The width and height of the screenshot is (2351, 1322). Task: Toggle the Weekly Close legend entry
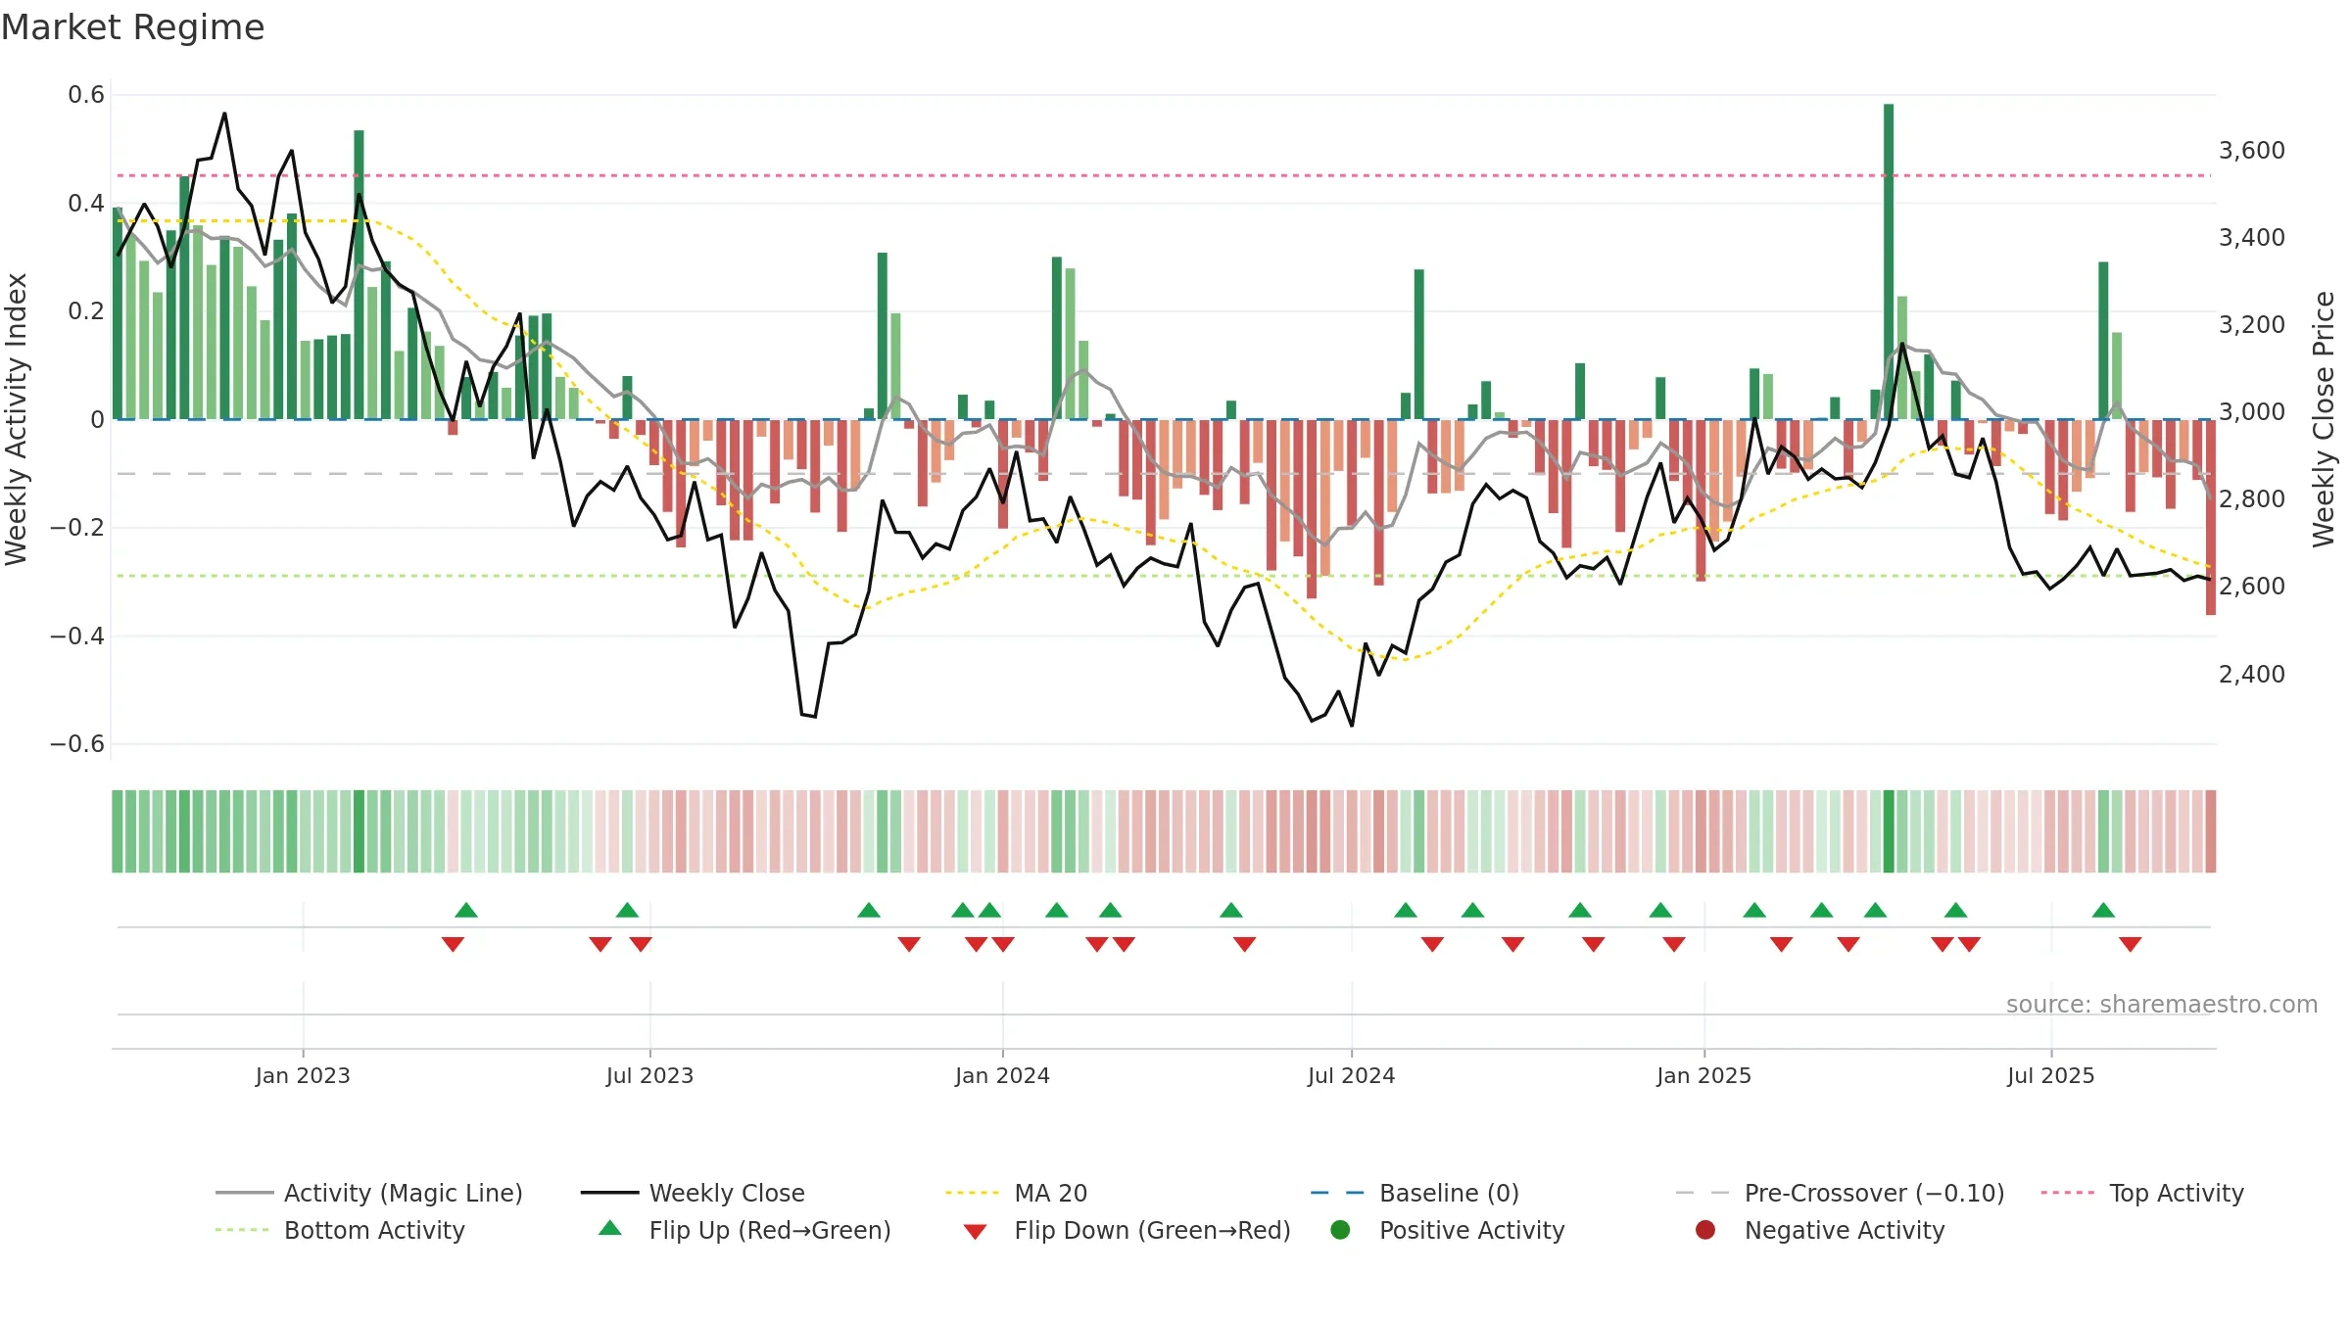point(693,1193)
